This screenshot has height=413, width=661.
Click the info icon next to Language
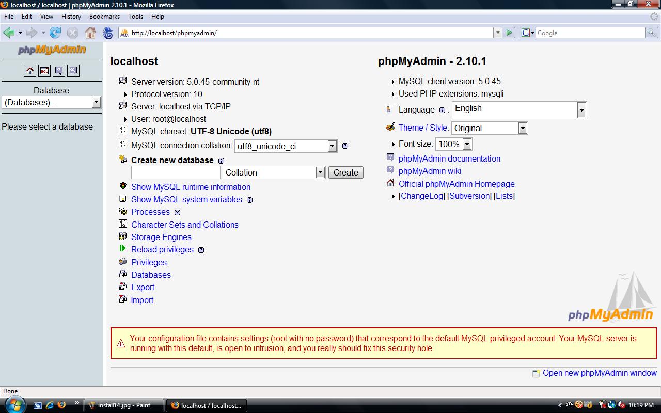tap(442, 110)
